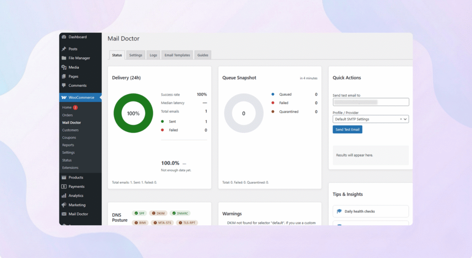Open the File Manager folder icon

pos(64,58)
